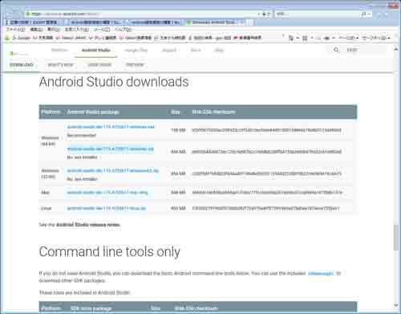Click the magnifier icon in browser search box
401x314 pixels.
[363, 14]
